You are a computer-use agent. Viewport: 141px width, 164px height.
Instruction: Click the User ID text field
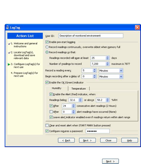91,36
